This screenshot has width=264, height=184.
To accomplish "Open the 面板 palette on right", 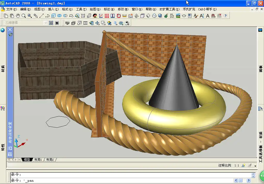I will pyautogui.click(x=261, y=69).
